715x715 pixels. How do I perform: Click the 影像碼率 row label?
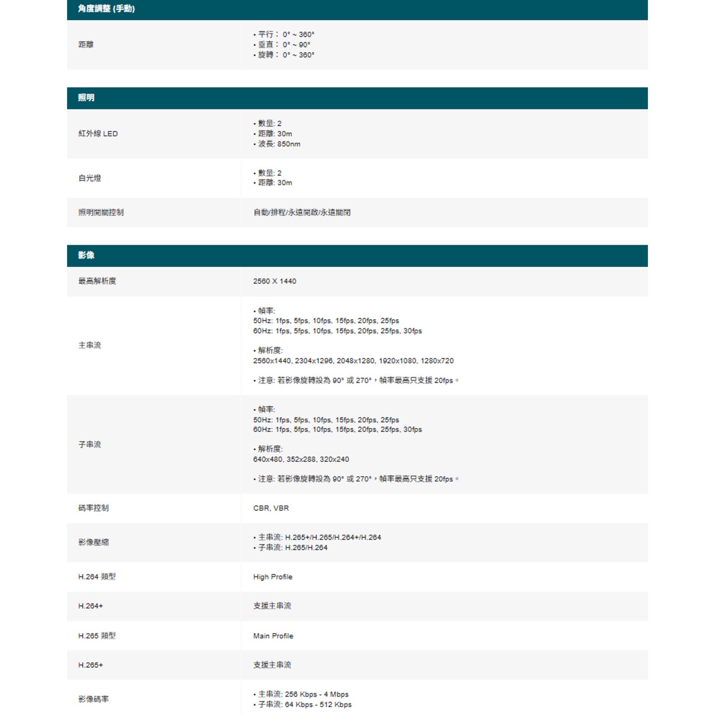coord(93,699)
